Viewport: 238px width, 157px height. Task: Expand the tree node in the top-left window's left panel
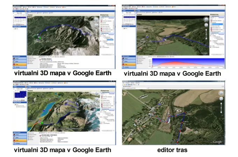[x=14, y=29]
